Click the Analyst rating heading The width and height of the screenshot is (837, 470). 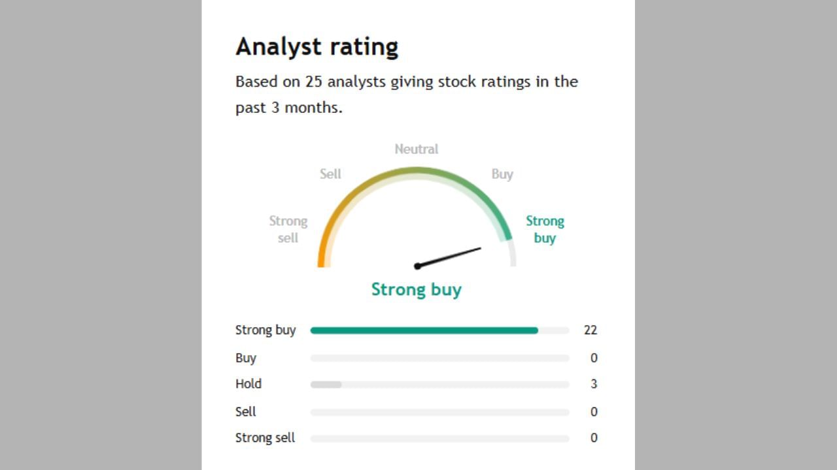click(x=316, y=47)
